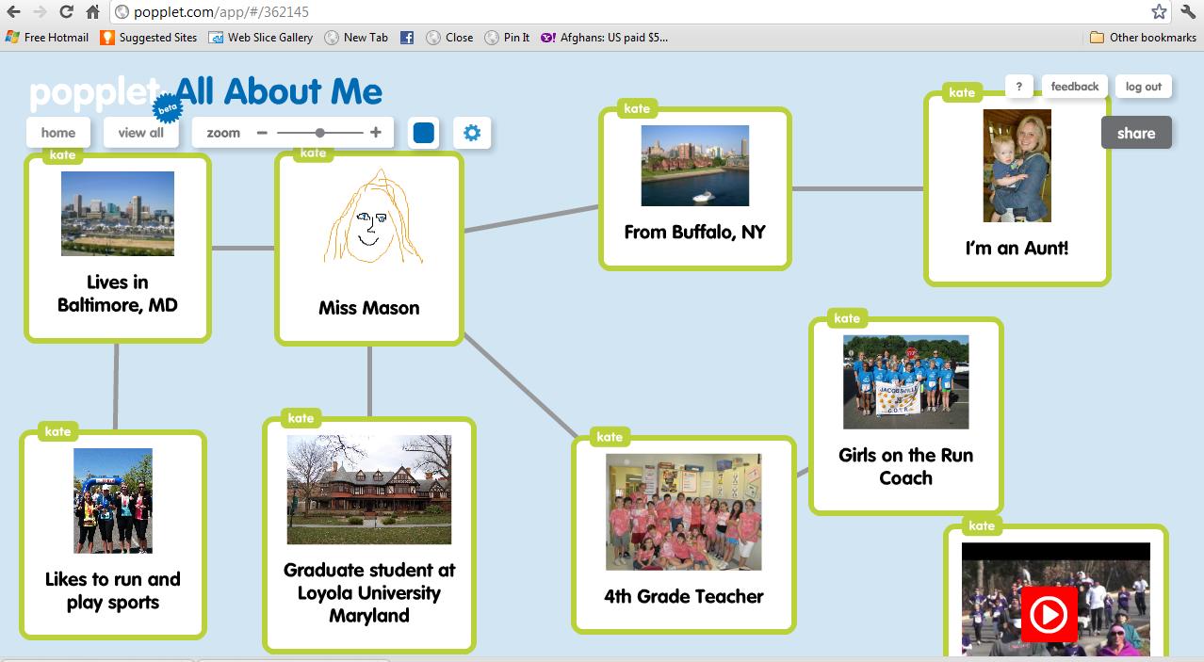Zoom out using the minus icon

262,133
